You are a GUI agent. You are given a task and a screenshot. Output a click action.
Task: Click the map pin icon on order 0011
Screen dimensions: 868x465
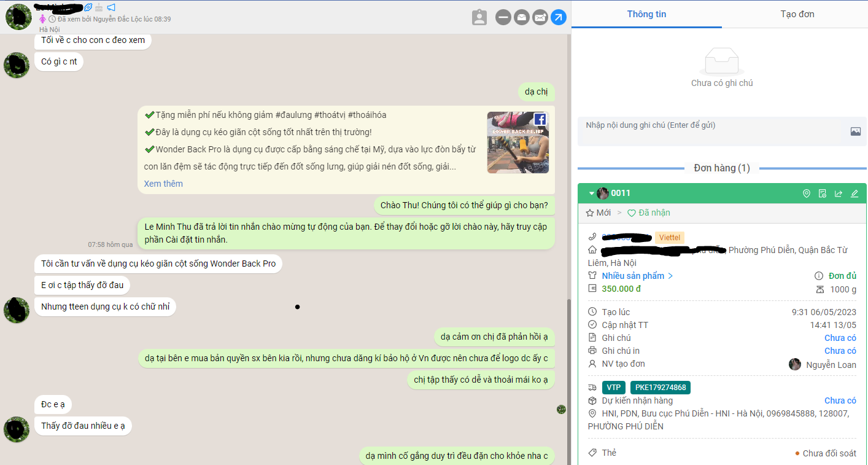tap(807, 193)
